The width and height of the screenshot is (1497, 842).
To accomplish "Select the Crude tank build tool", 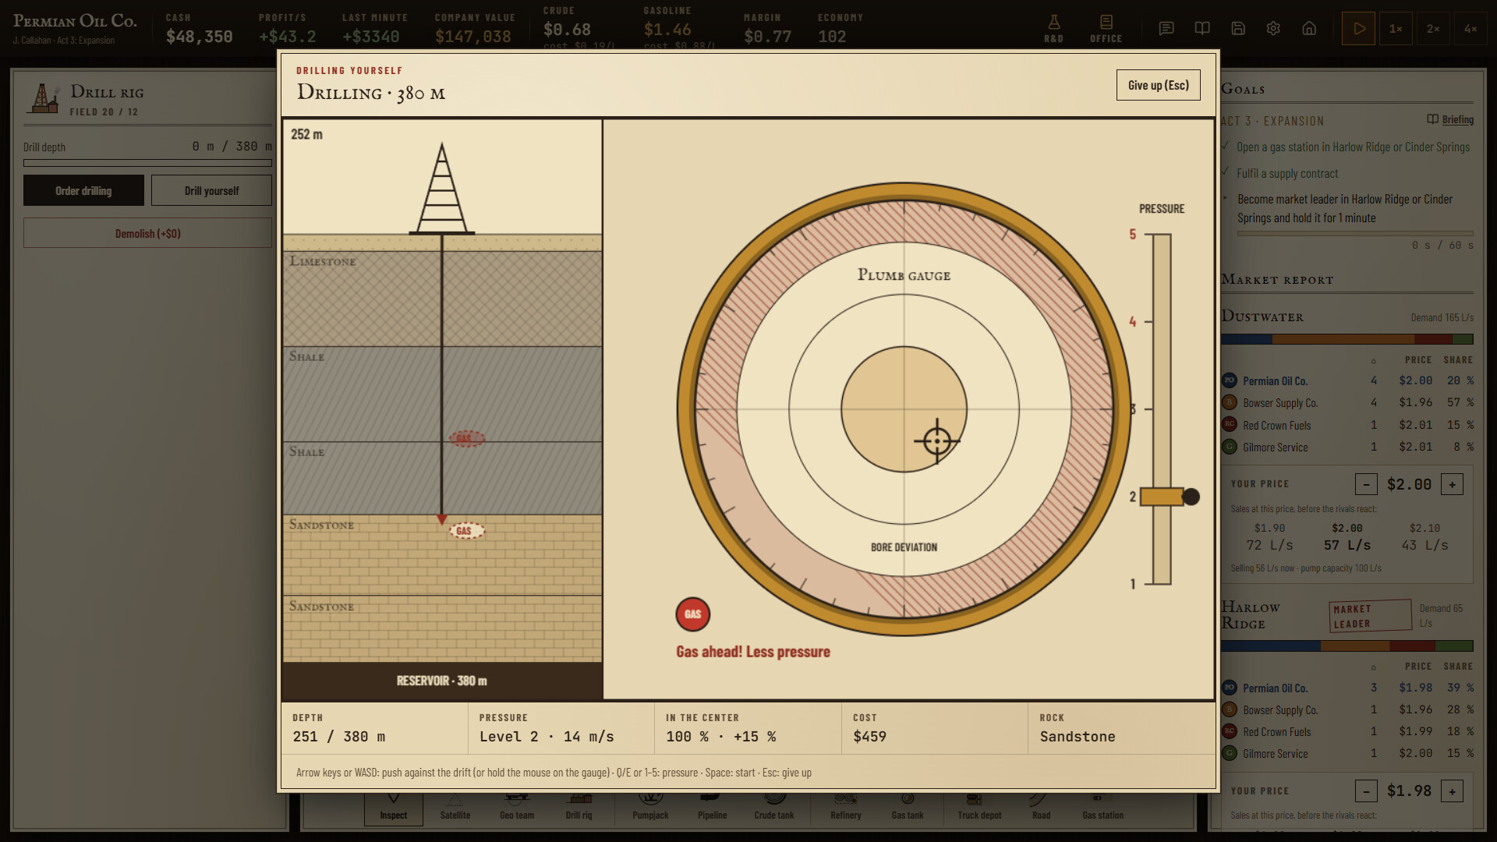I will coord(774,807).
